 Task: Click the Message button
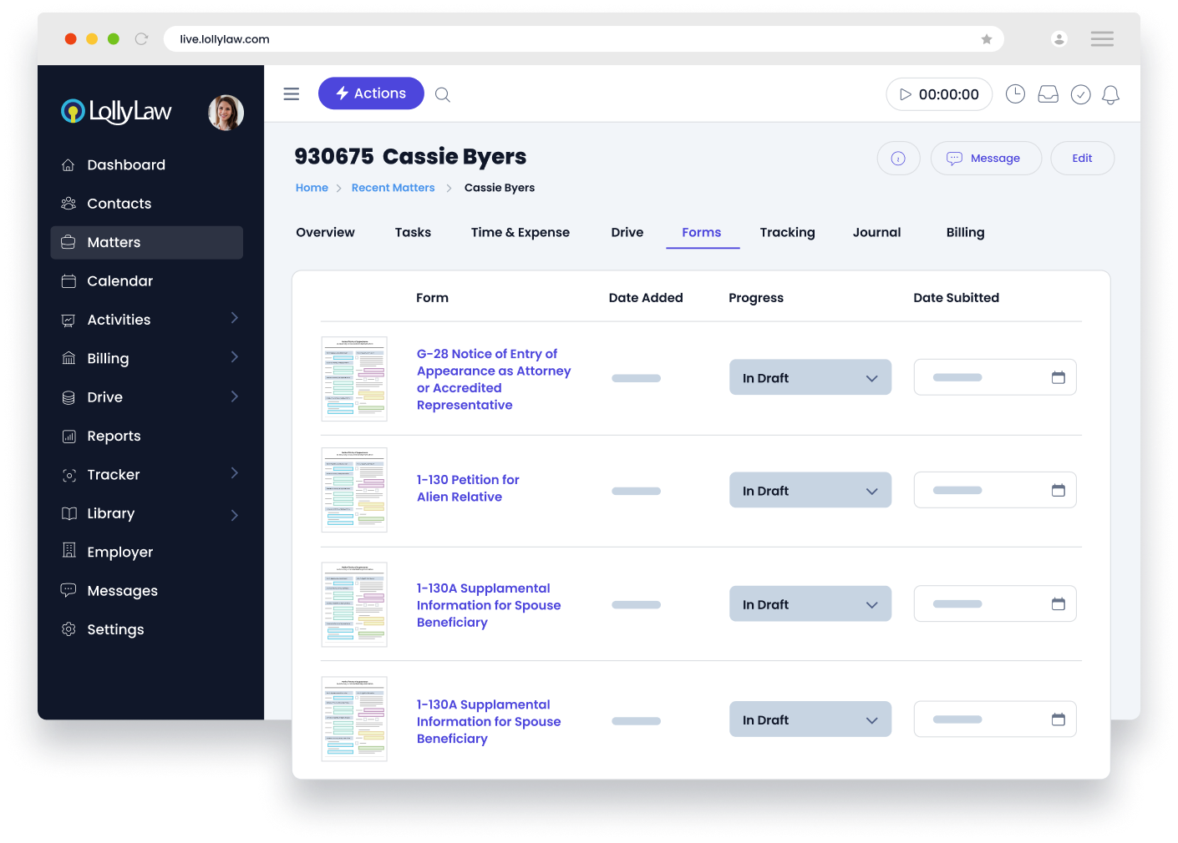[985, 159]
